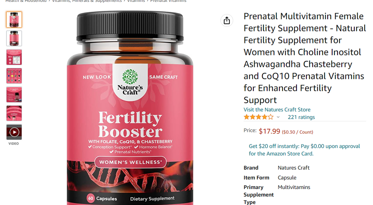This screenshot has width=373, height=205.
Task: Go to Vitamins breadcrumb category
Action: tap(136, 1)
